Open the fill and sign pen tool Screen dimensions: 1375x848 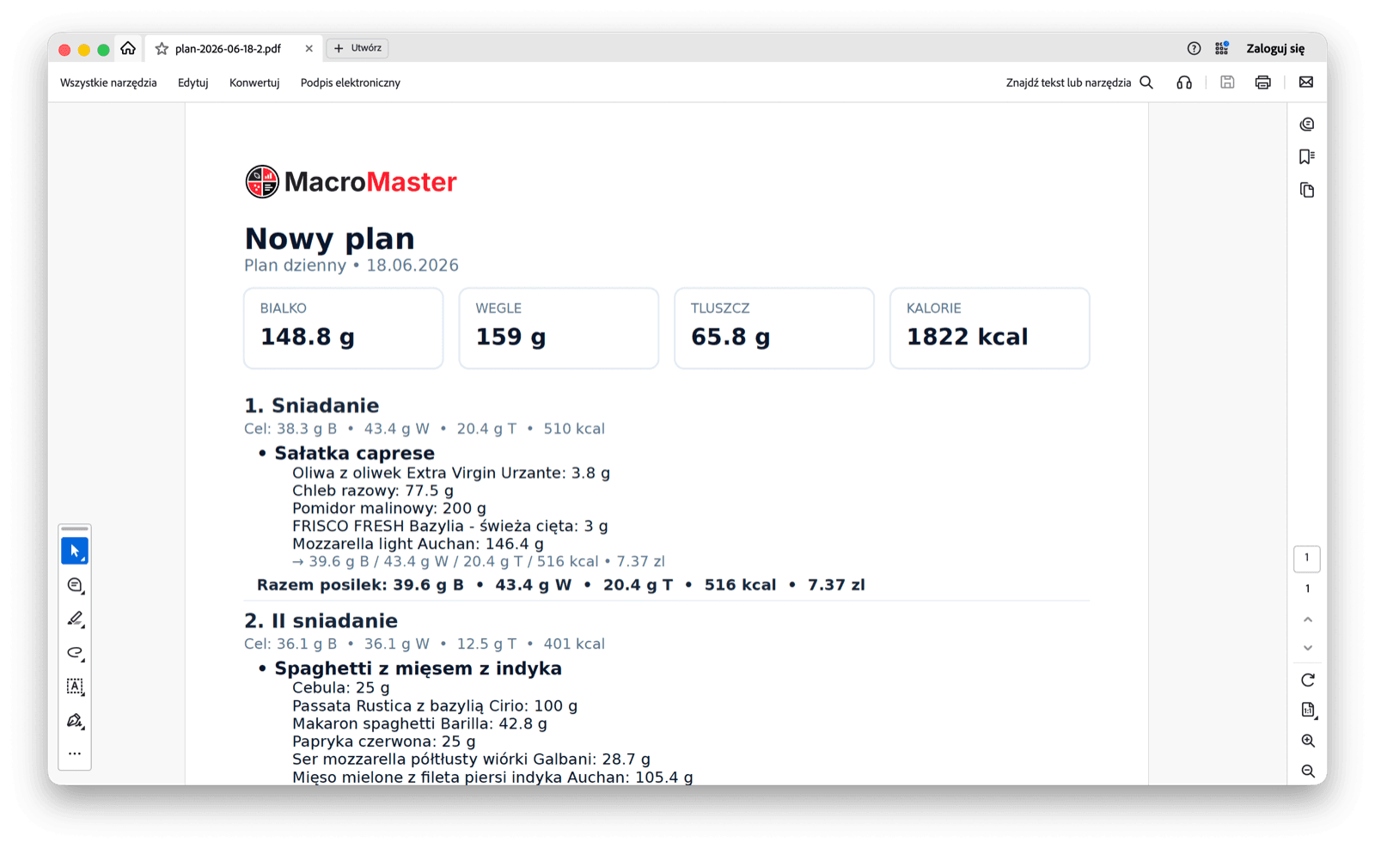point(75,721)
